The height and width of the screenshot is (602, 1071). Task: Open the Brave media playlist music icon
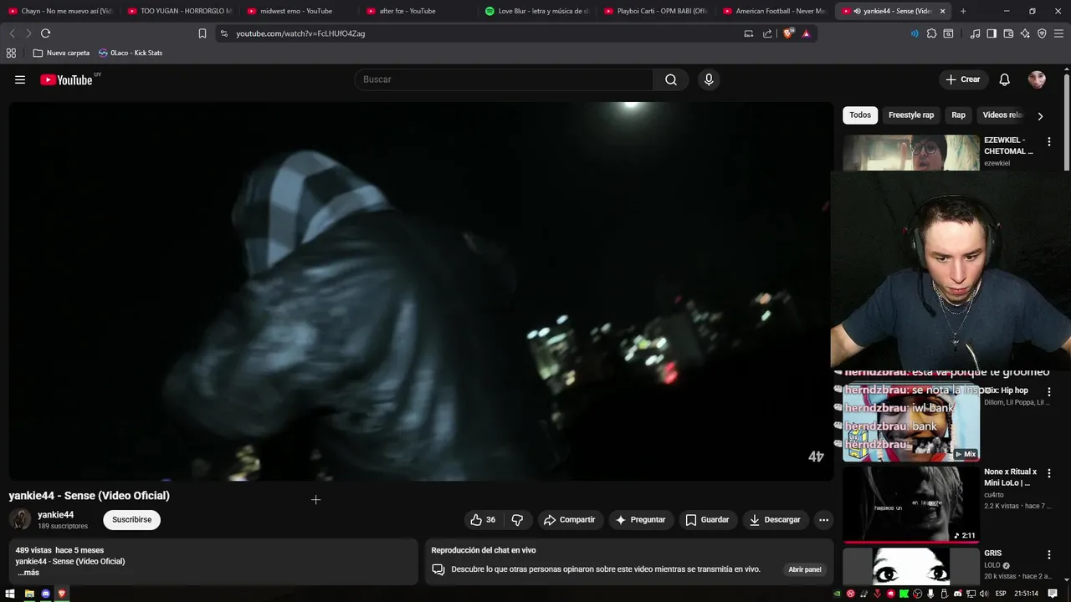975,33
